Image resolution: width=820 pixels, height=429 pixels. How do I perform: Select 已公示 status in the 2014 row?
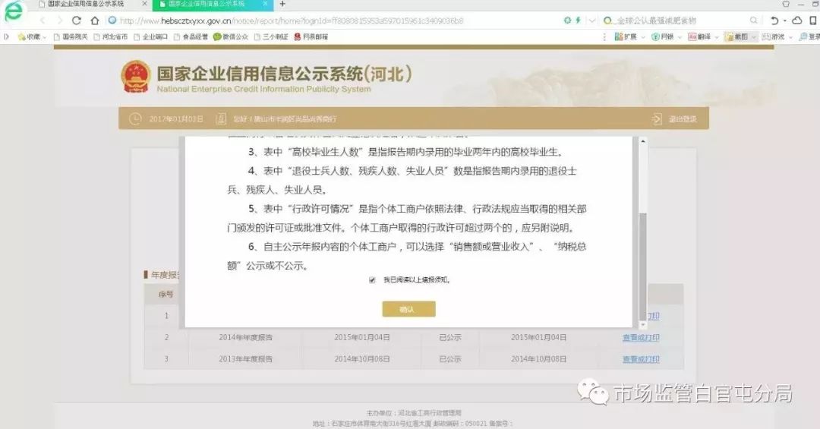click(x=449, y=337)
